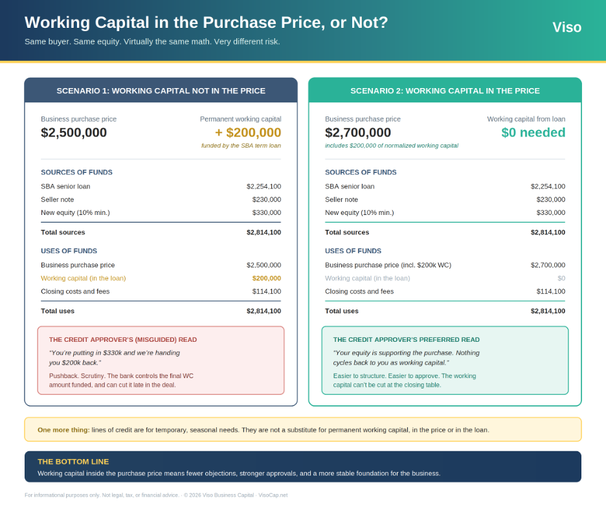The width and height of the screenshot is (606, 505).
Task: Select Scenario 1 Sources of Funds heading
Action: tap(76, 172)
